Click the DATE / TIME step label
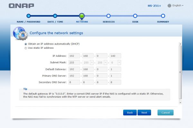The width and height of the screenshot is (193, 128). coord(55,22)
